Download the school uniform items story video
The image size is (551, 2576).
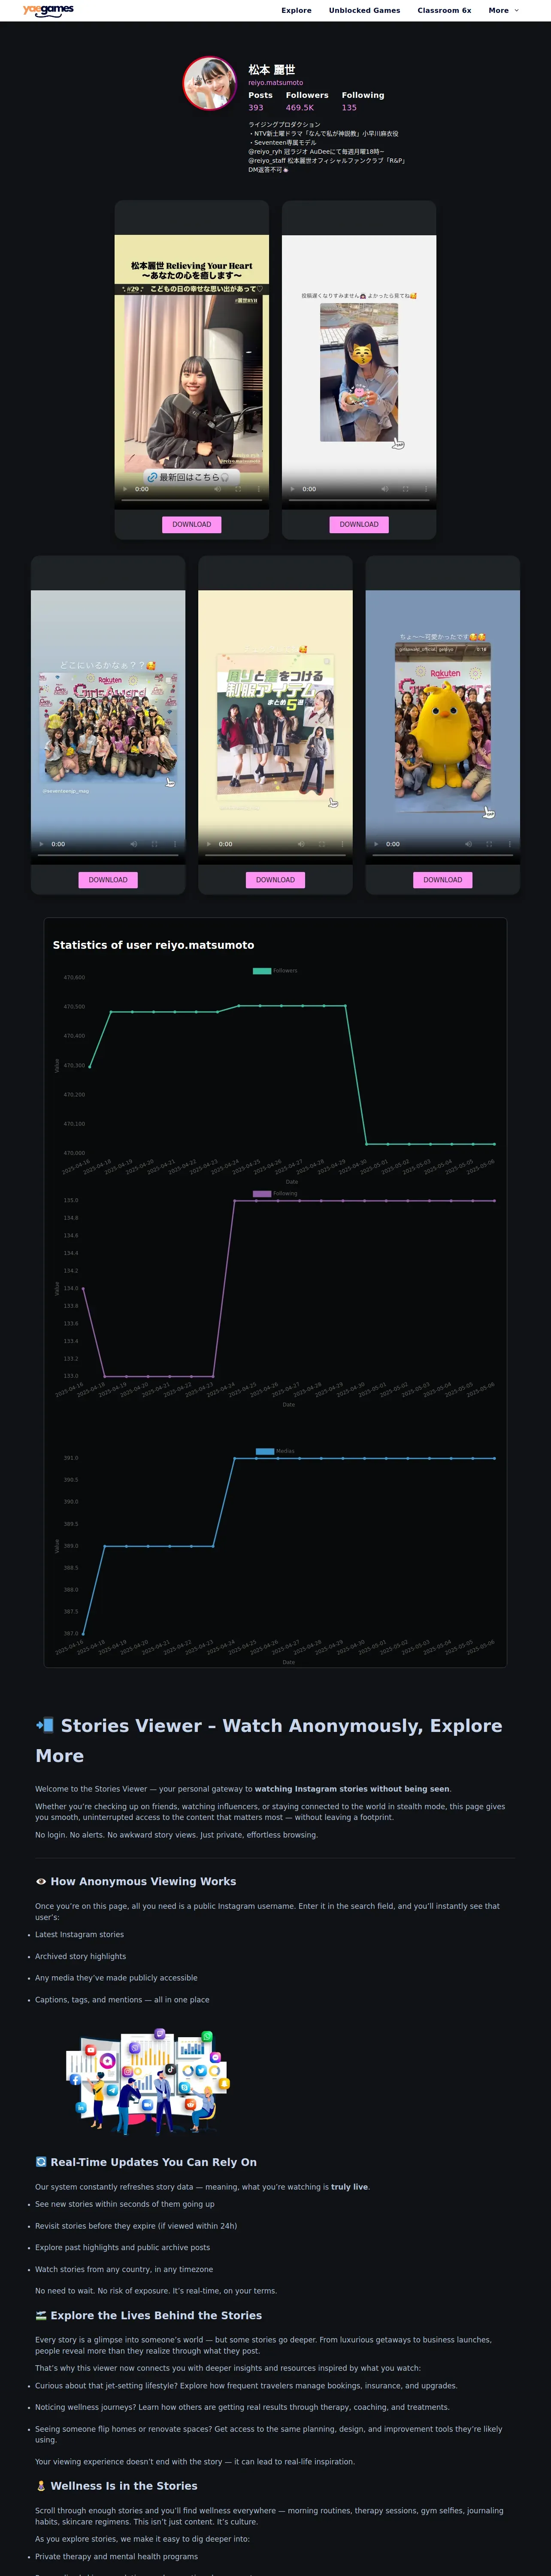tap(275, 880)
